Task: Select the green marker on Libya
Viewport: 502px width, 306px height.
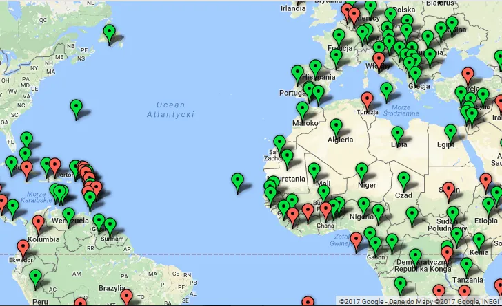Action: coord(398,135)
